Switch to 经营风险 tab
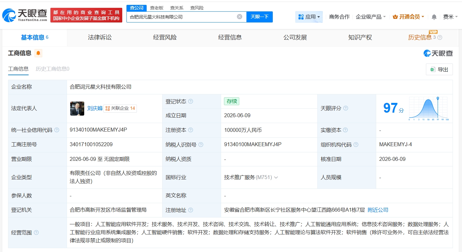 (165, 37)
